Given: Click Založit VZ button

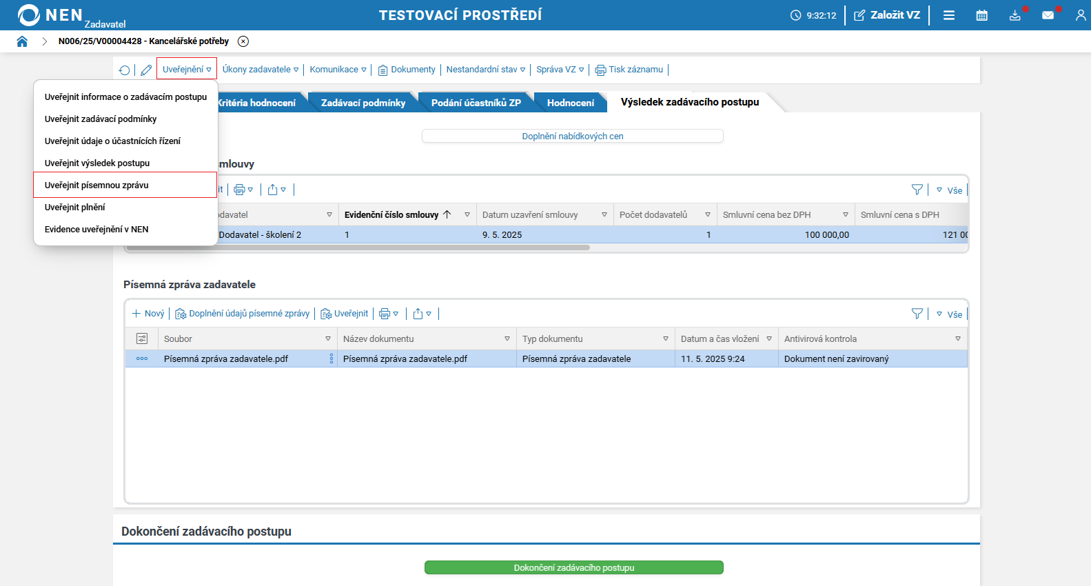Looking at the screenshot, I should pos(887,15).
